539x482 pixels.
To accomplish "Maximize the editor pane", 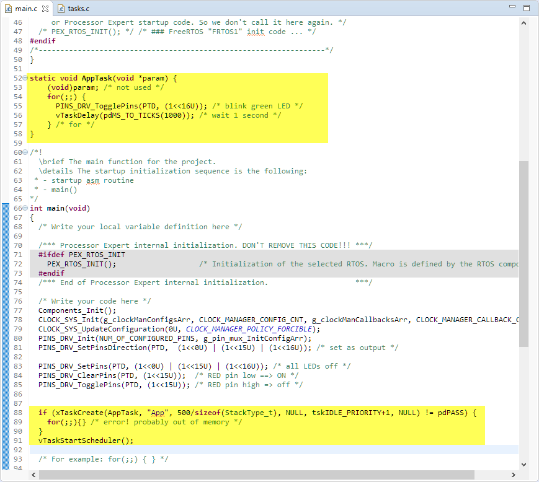I will [527, 8].
